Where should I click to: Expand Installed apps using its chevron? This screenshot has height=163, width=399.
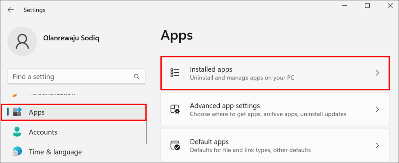pos(377,73)
